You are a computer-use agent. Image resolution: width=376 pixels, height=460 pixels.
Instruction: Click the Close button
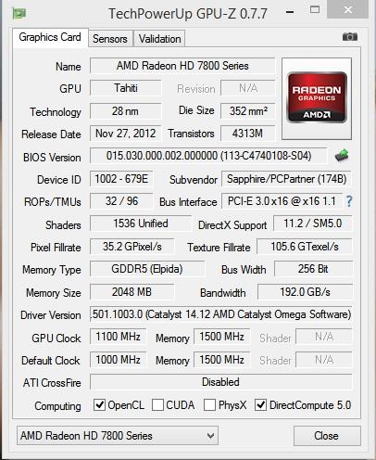point(327,436)
